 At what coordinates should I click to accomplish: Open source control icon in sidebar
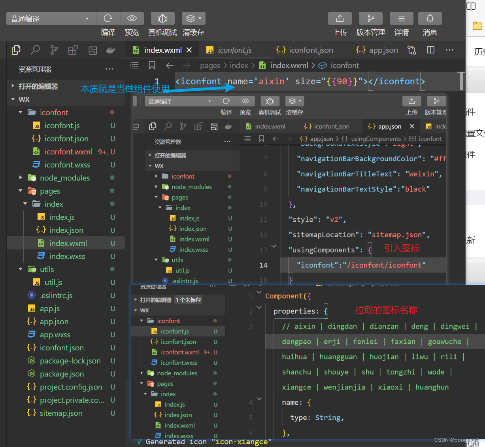[x=54, y=50]
